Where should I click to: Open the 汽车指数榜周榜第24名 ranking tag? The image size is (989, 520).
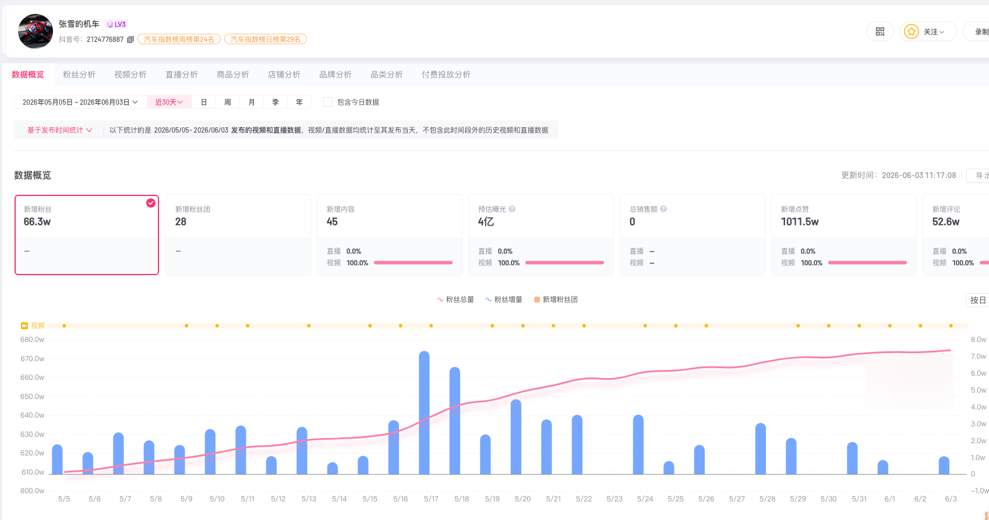(179, 40)
